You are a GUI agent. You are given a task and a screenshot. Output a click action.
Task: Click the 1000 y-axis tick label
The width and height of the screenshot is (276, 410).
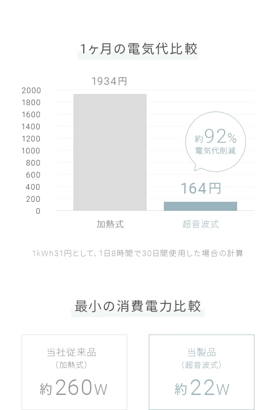click(31, 151)
